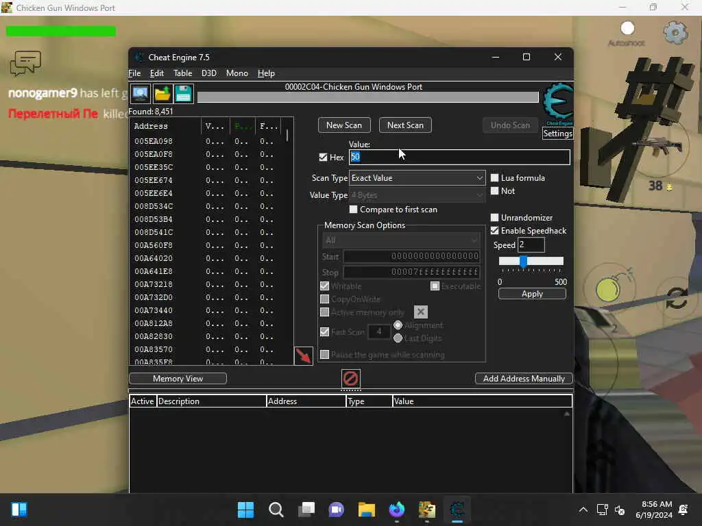
Task: Tap the weapon swap arrows in game
Action: (x=676, y=299)
